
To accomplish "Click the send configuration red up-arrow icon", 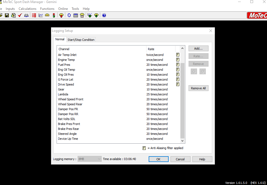I will (x=61, y=15).
